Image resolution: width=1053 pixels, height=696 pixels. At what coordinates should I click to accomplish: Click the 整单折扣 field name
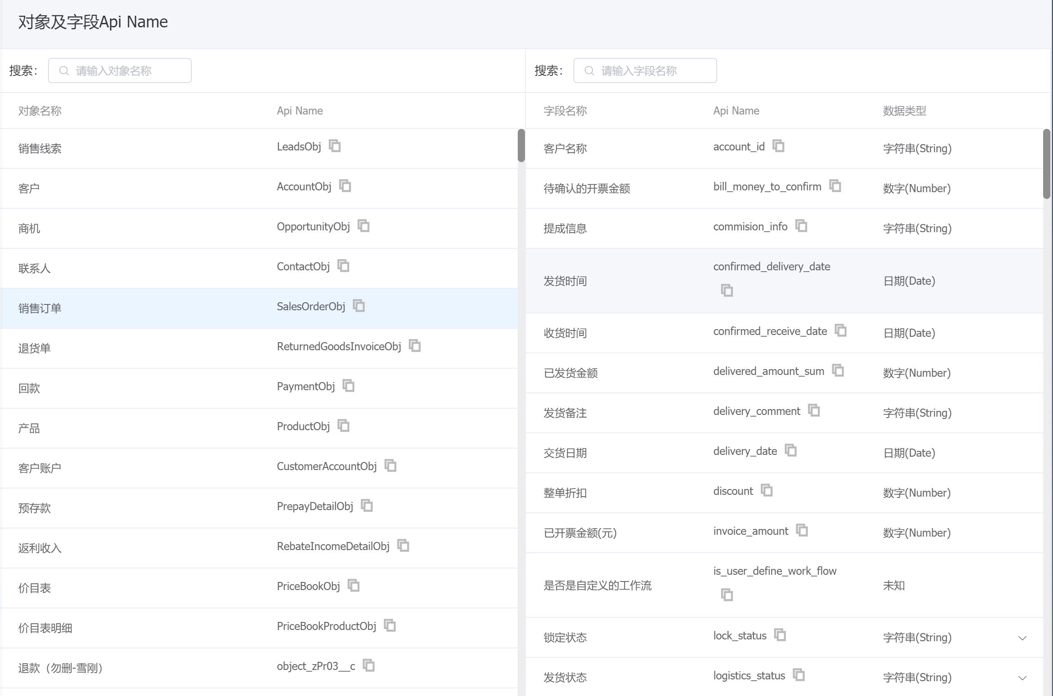click(x=565, y=493)
